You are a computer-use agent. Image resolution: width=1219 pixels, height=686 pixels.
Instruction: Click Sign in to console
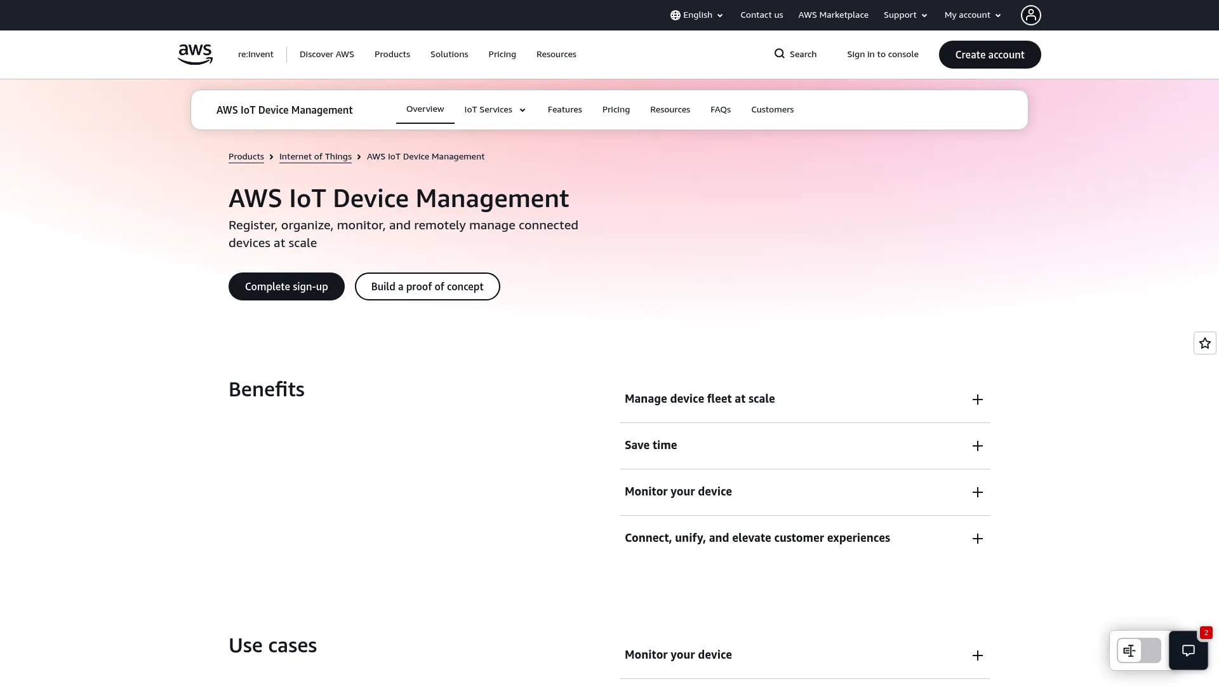tap(883, 55)
